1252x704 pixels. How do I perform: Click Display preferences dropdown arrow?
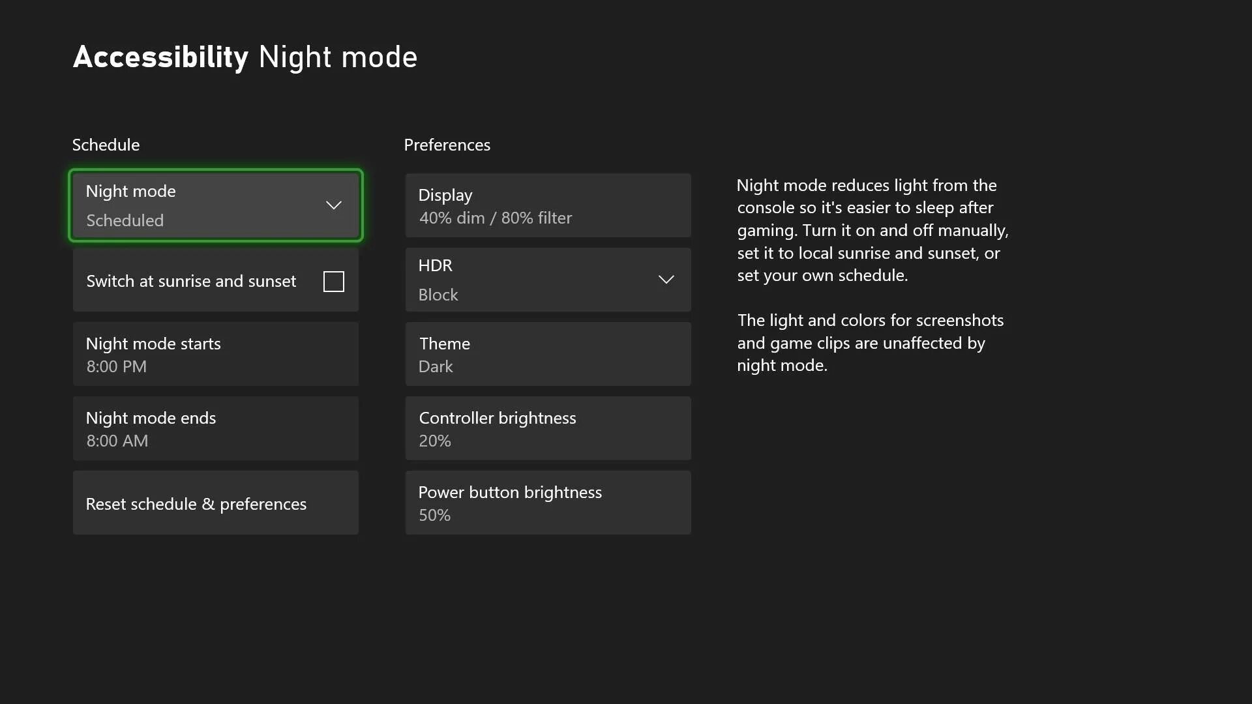tap(666, 205)
